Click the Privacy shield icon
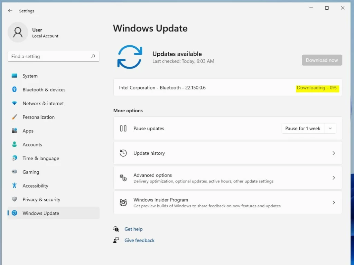The height and width of the screenshot is (265, 354). coord(15,199)
